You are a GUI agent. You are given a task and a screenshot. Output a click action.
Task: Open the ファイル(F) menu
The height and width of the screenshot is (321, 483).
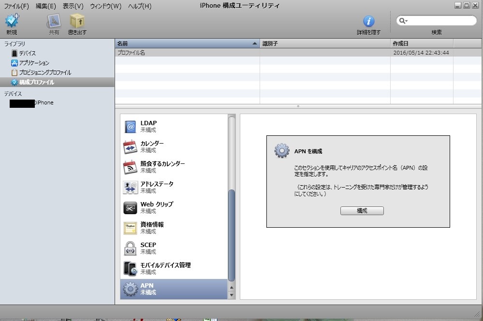(16, 6)
